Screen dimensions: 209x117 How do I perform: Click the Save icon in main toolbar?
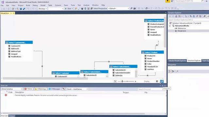(x=21, y=9)
